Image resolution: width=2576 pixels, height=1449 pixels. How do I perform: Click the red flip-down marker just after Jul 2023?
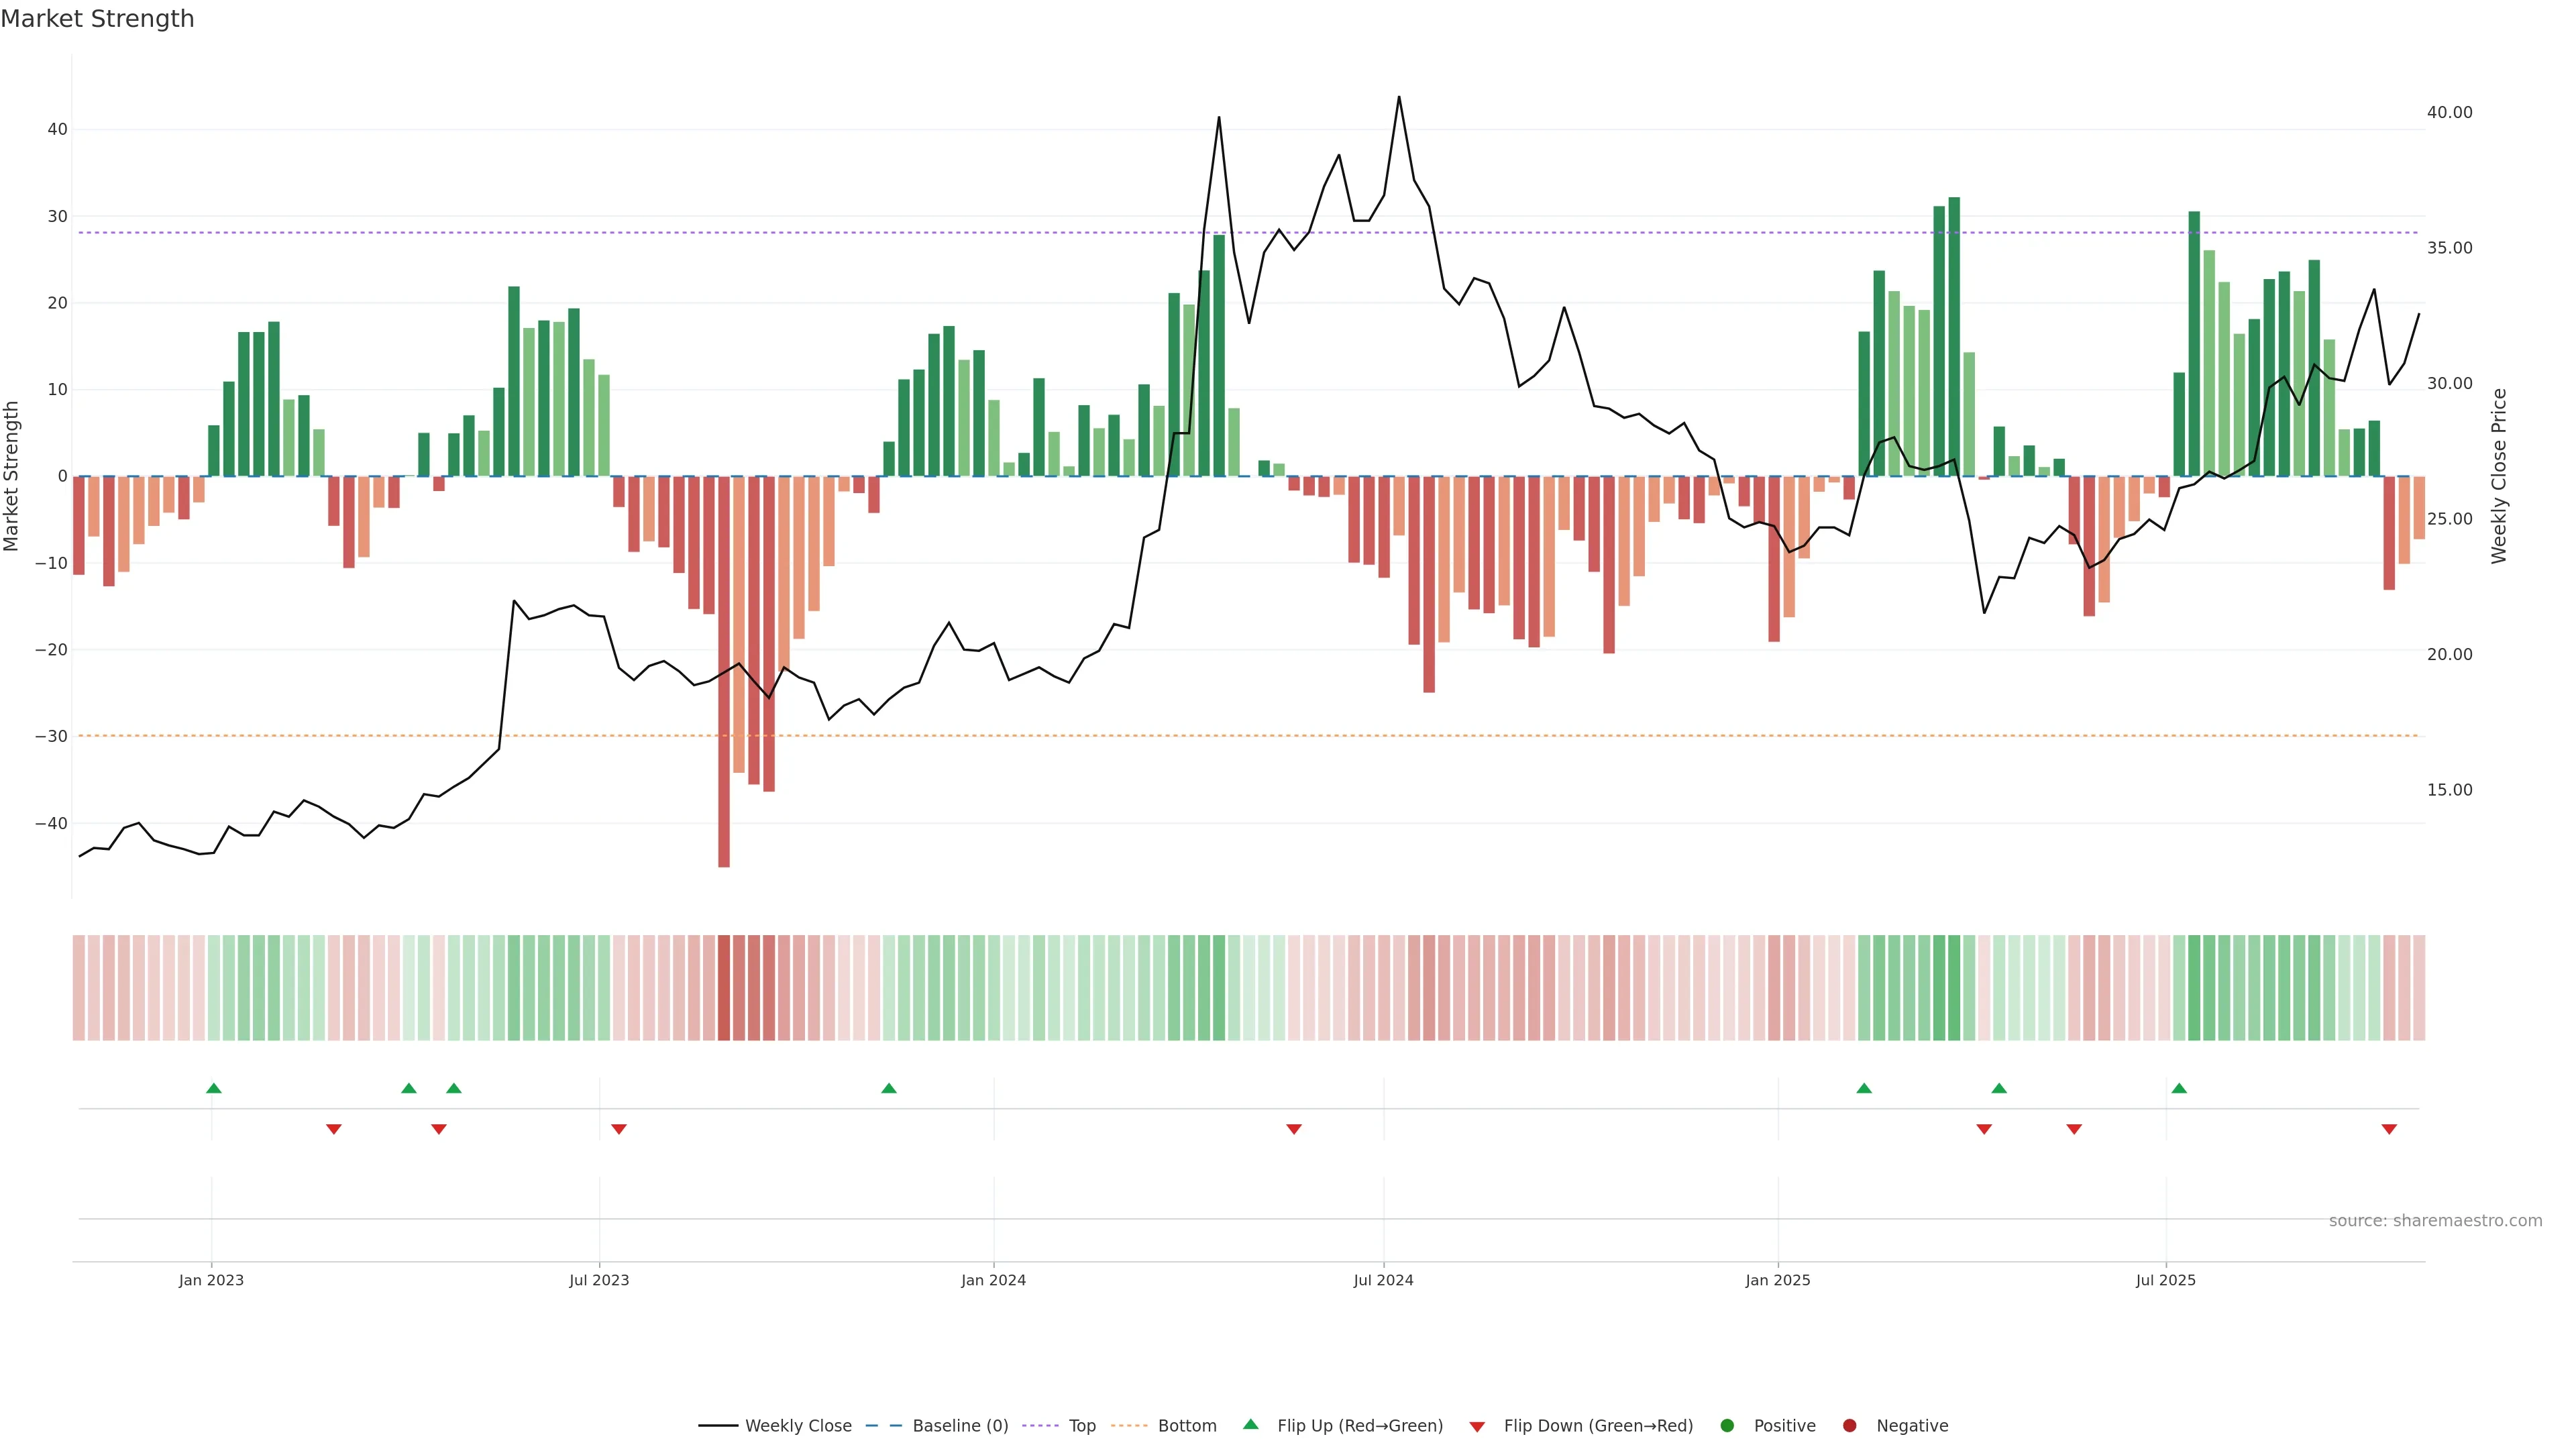(x=619, y=1129)
